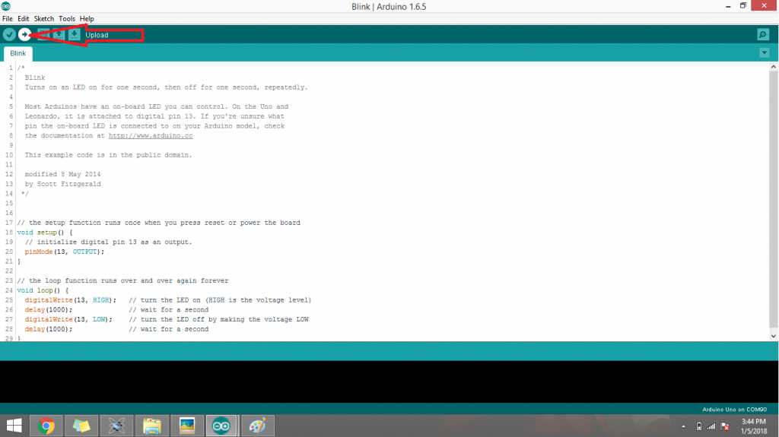Image resolution: width=779 pixels, height=437 pixels.
Task: Click the Windows Start button
Action: 14,426
